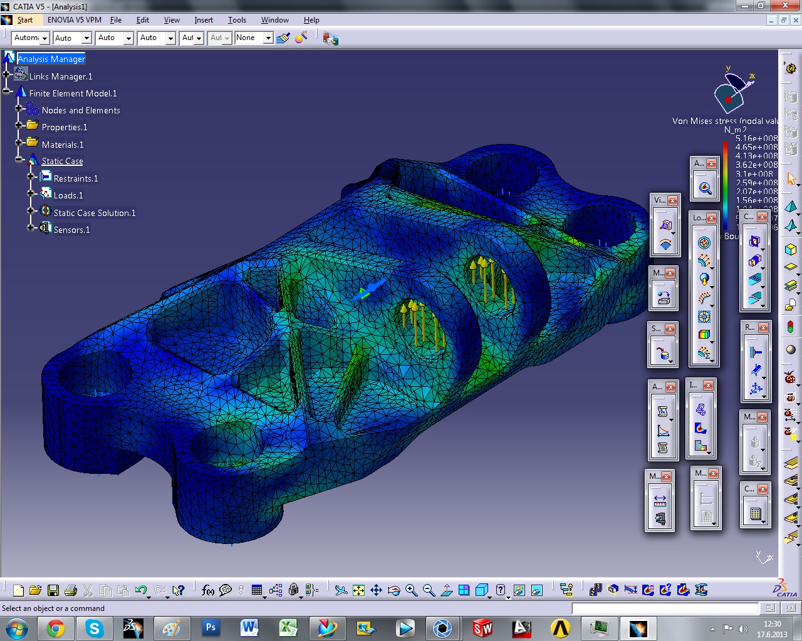Viewport: 802px width, 641px height.
Task: Open the ENOVIA V5 VPM menu
Action: pos(75,20)
